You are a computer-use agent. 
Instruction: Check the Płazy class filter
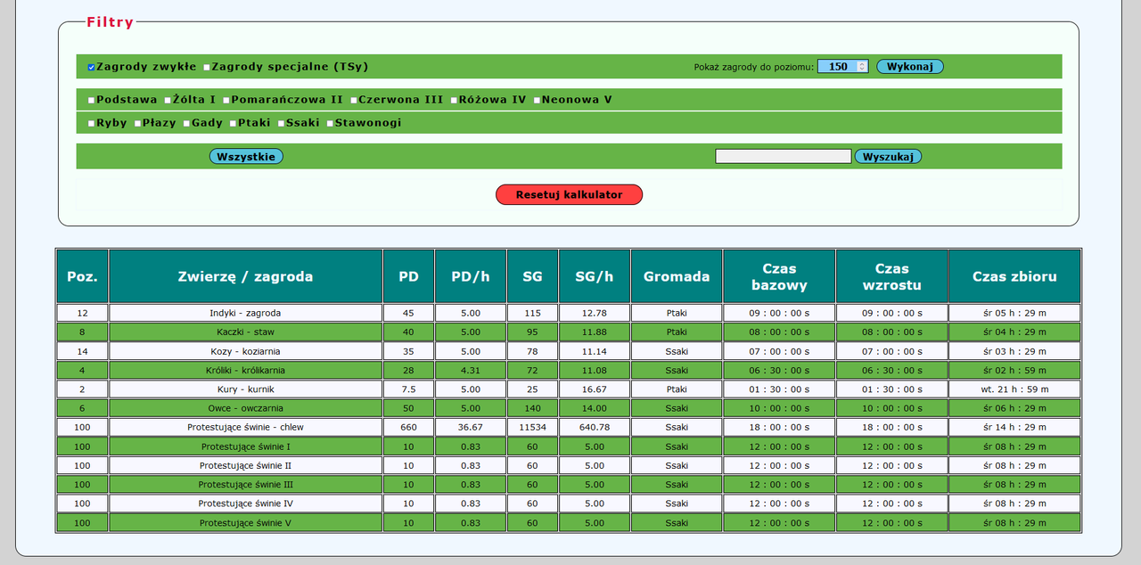point(137,123)
